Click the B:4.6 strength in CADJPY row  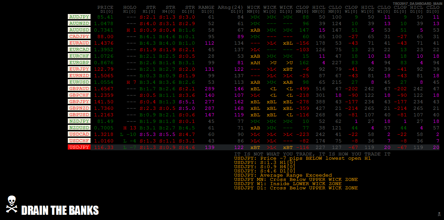(167, 37)
